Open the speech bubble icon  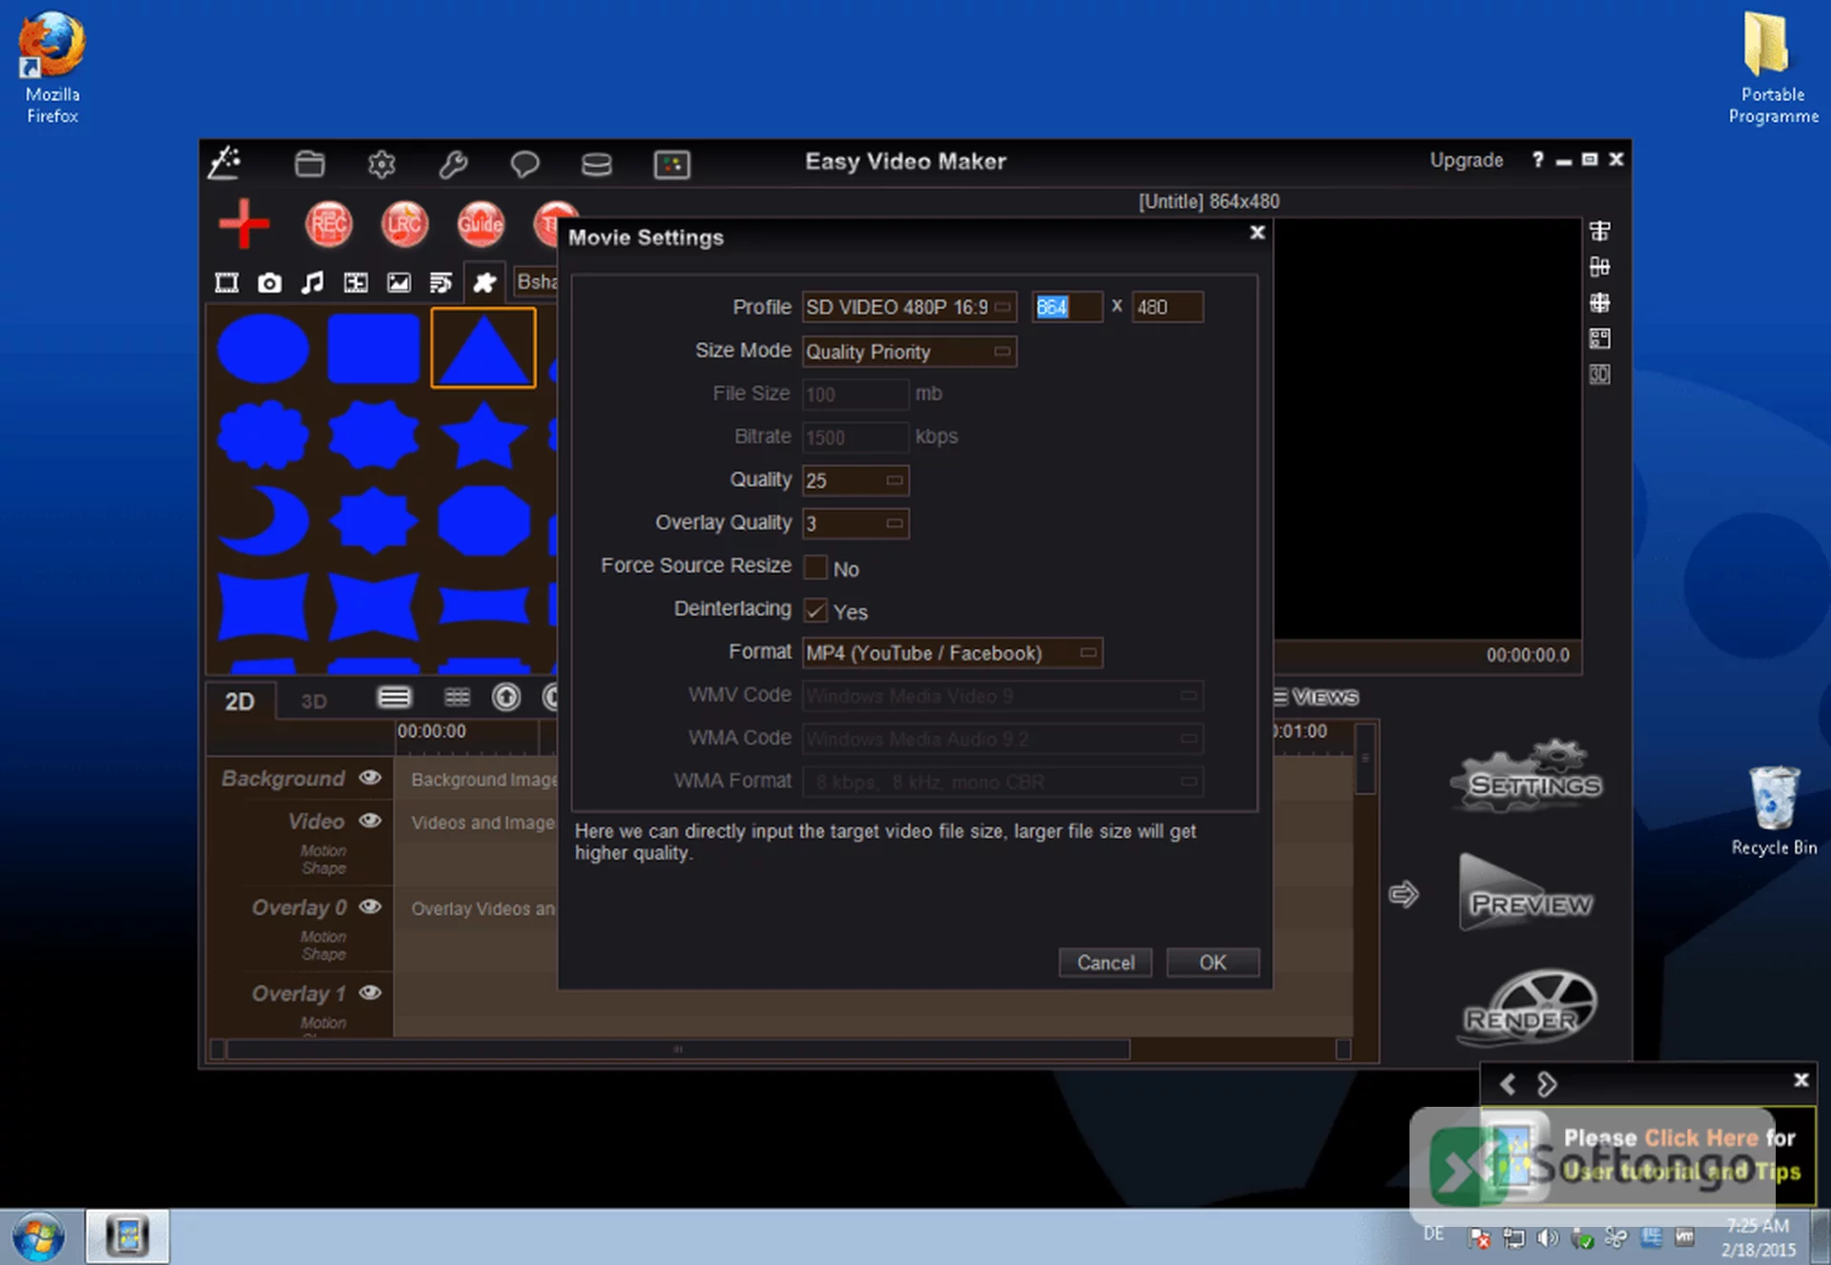point(525,164)
